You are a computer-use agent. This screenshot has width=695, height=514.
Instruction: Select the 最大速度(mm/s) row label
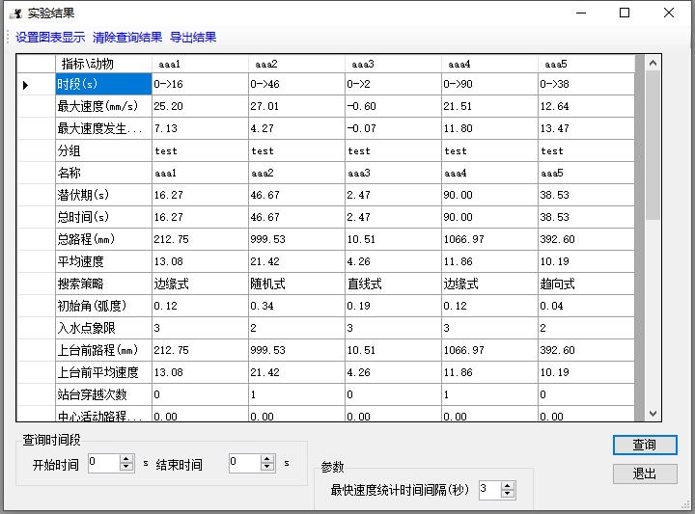pos(103,106)
